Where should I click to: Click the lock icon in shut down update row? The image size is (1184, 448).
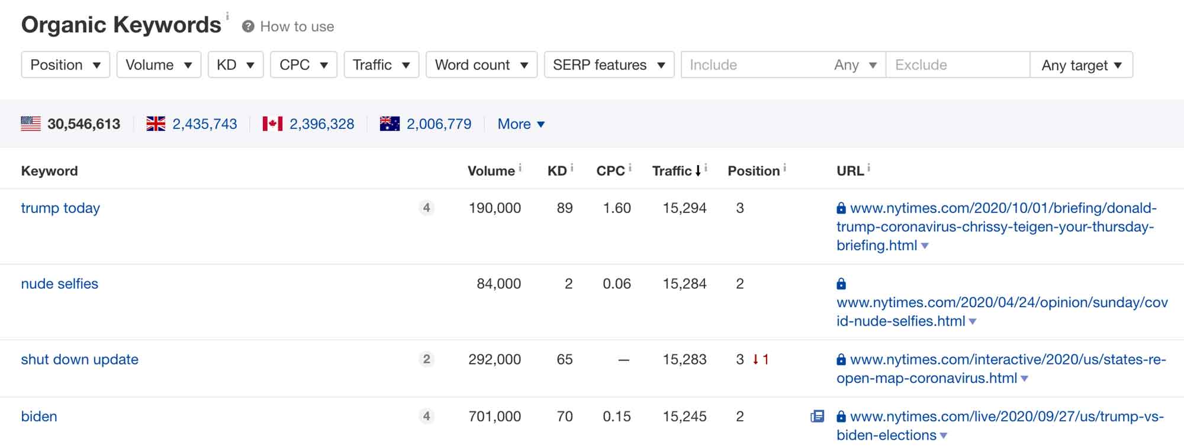click(x=841, y=360)
